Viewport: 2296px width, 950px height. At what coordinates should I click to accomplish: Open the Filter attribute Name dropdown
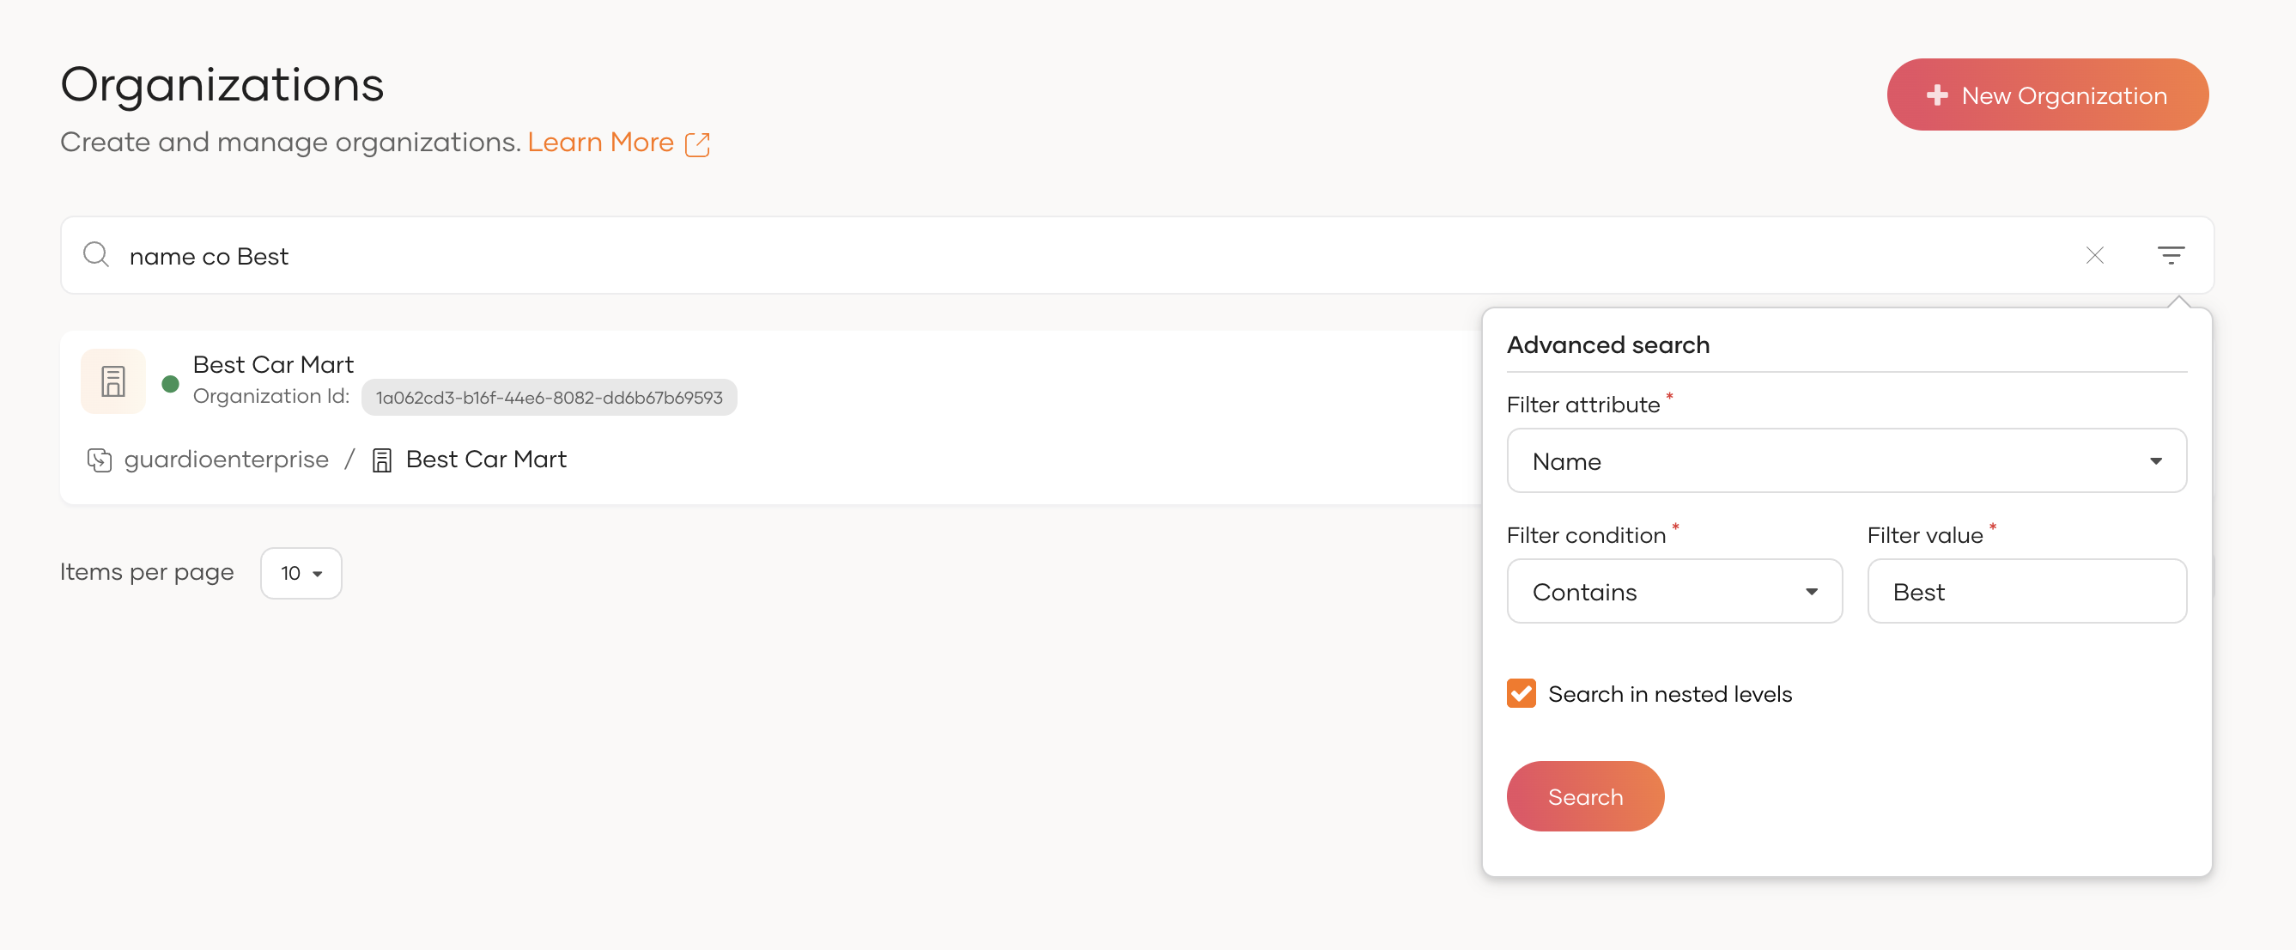click(1845, 461)
